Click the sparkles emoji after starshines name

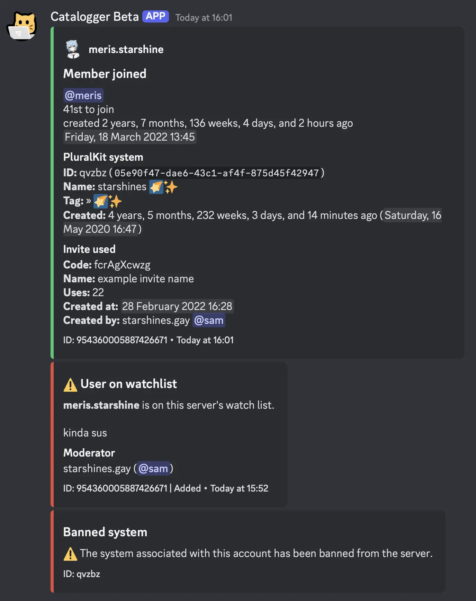pos(171,187)
